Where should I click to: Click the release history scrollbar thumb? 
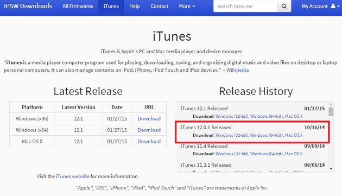pos(331,112)
